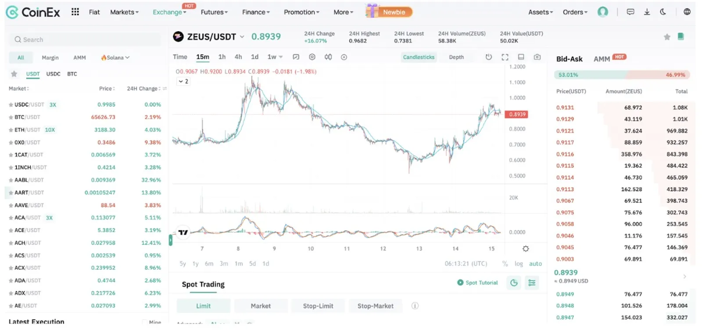
Task: Set chart range to 5y
Action: point(183,263)
